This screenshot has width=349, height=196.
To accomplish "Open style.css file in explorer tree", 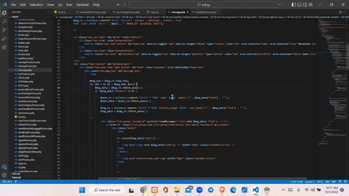I will (x=22, y=163).
